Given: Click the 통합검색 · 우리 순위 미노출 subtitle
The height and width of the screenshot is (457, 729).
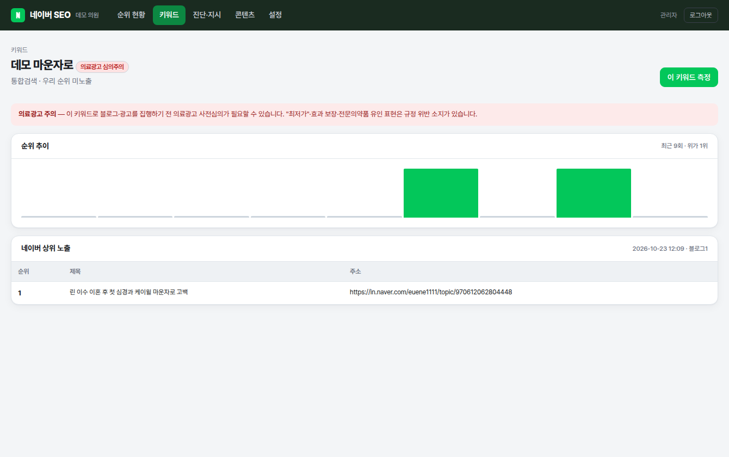Looking at the screenshot, I should tap(51, 81).
